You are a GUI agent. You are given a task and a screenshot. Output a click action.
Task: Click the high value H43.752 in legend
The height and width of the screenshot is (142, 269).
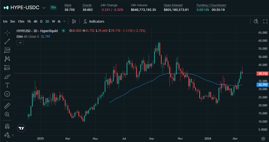[x=88, y=31]
